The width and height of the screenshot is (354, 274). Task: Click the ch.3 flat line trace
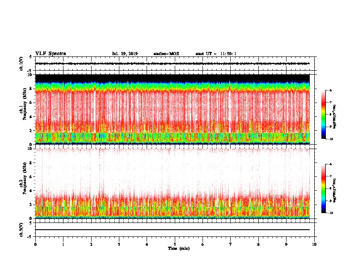click(173, 230)
